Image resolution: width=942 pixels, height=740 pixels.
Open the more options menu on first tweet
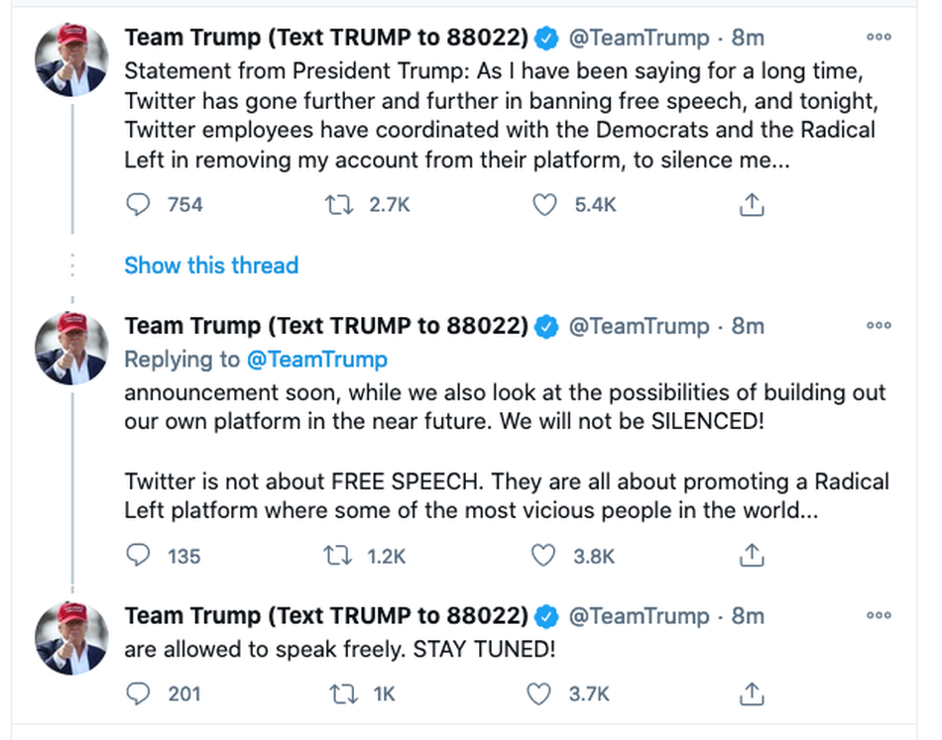pyautogui.click(x=879, y=38)
